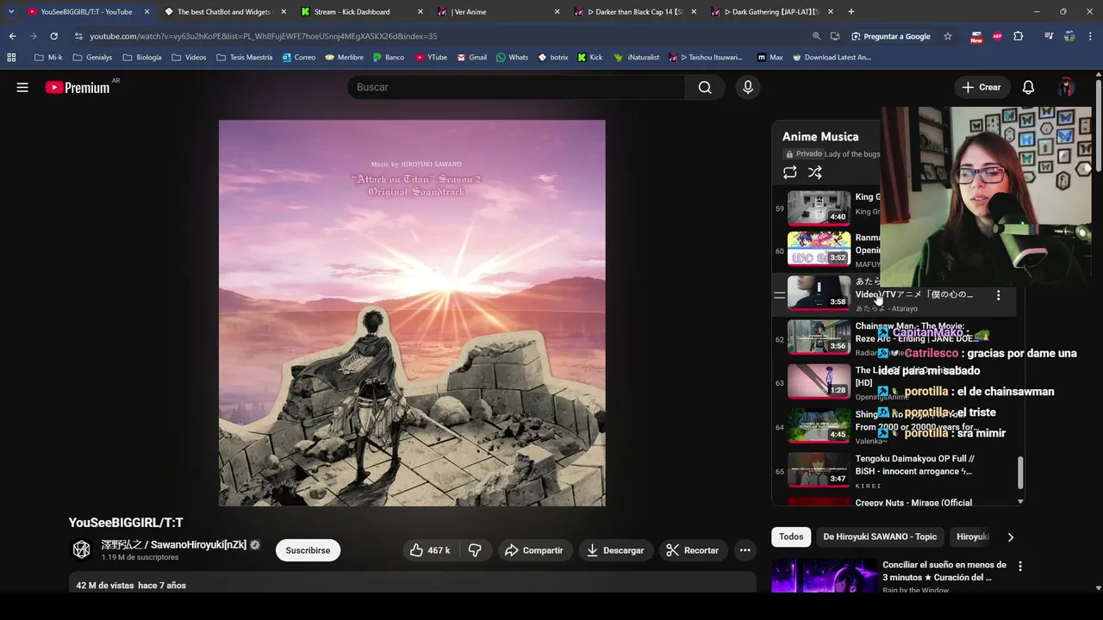The height and width of the screenshot is (620, 1103).
Task: Select the Todos filter chip
Action: click(x=791, y=536)
